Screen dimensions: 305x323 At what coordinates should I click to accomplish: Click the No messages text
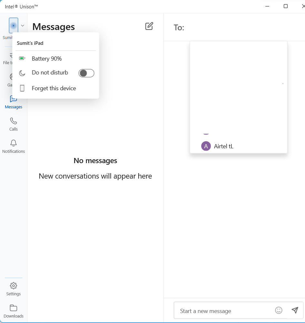coord(95,161)
